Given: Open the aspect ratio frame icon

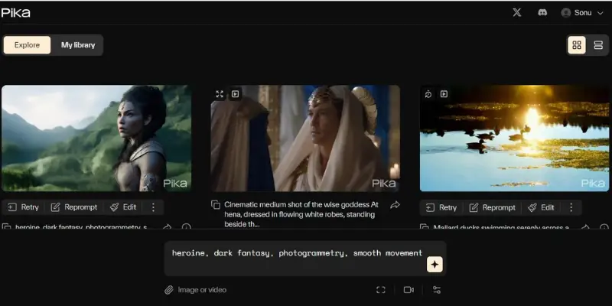Looking at the screenshot, I should (381, 290).
